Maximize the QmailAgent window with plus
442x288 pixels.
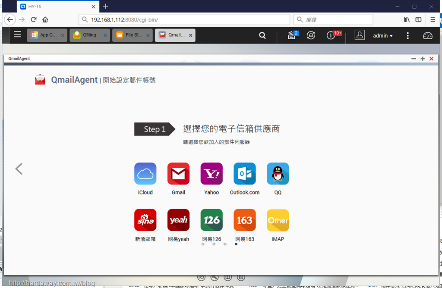coord(423,59)
